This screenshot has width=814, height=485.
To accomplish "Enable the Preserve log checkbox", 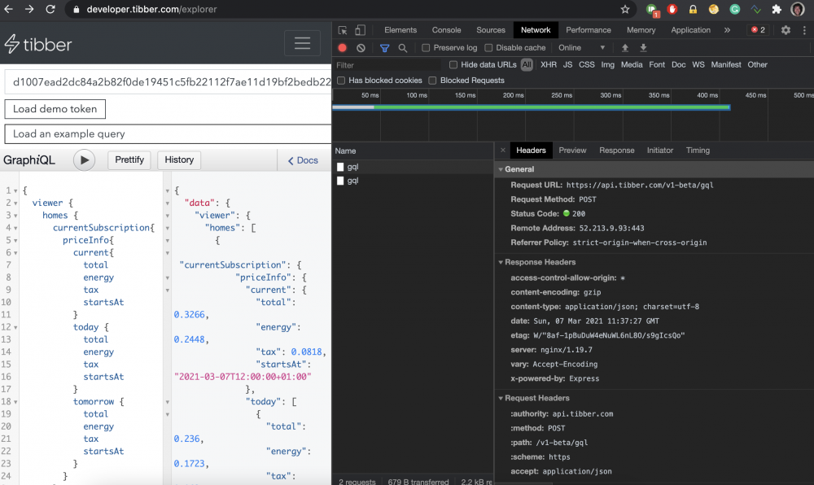I will (426, 48).
